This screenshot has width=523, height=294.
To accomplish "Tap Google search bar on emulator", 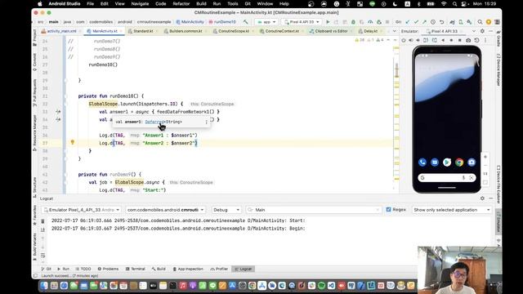I will click(447, 178).
